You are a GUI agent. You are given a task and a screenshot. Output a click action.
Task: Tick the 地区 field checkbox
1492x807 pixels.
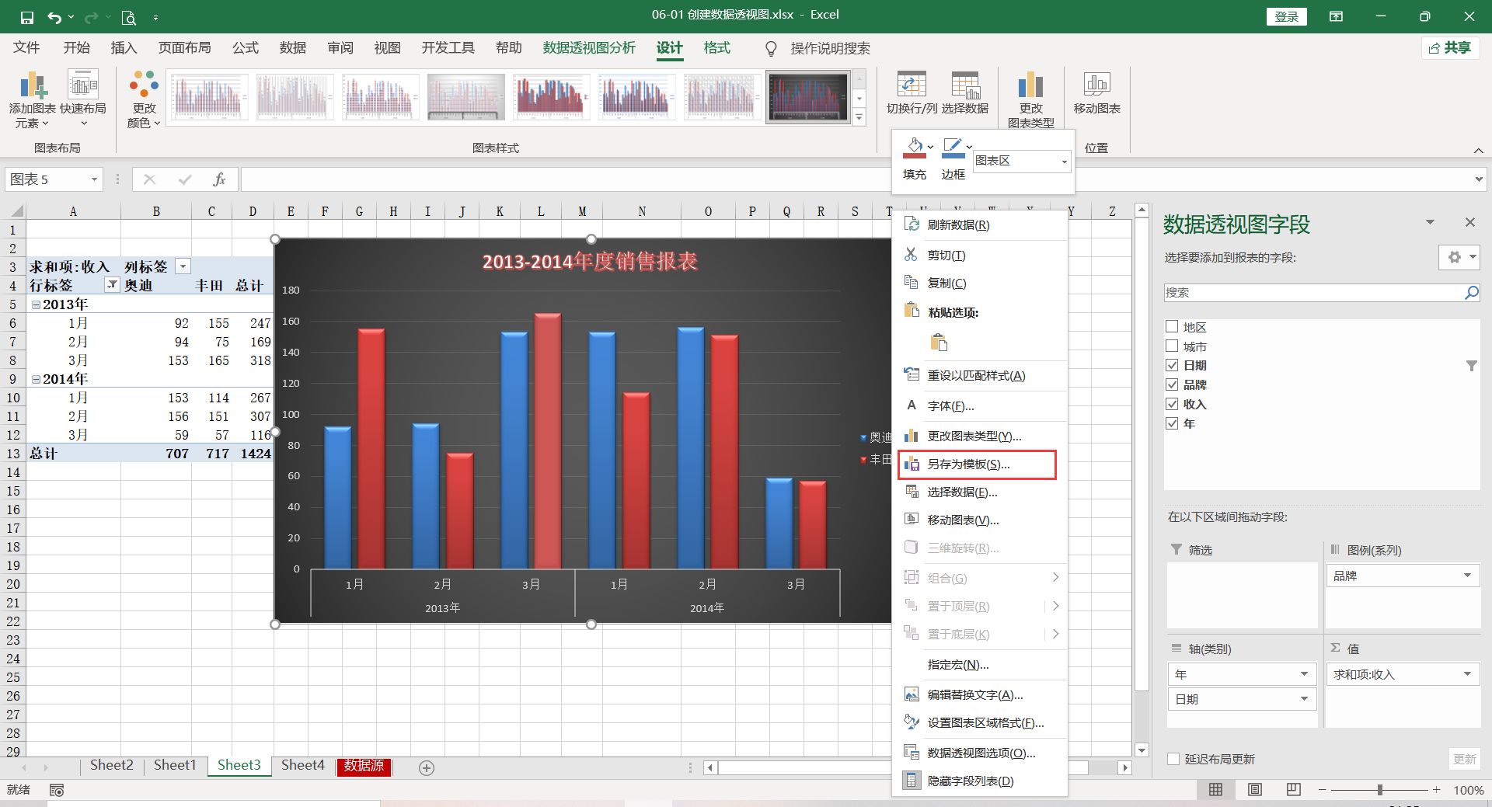[x=1172, y=326]
